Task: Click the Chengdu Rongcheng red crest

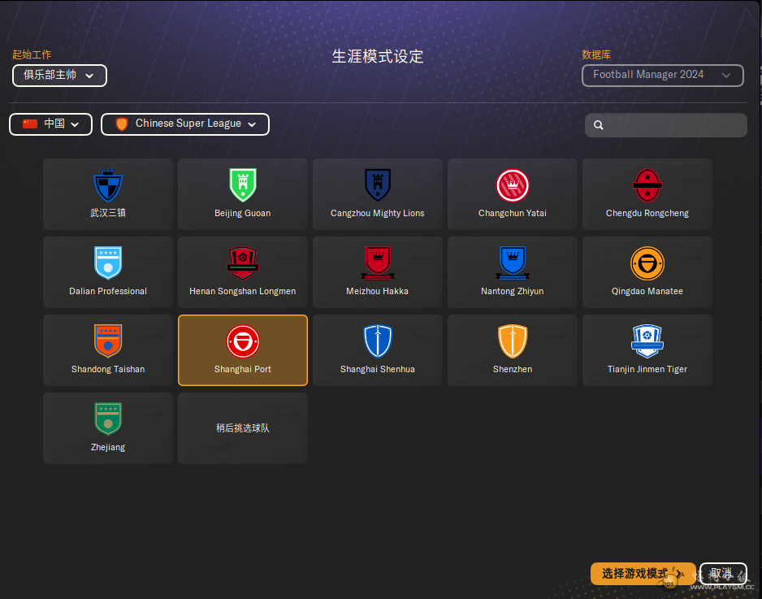Action: click(647, 185)
